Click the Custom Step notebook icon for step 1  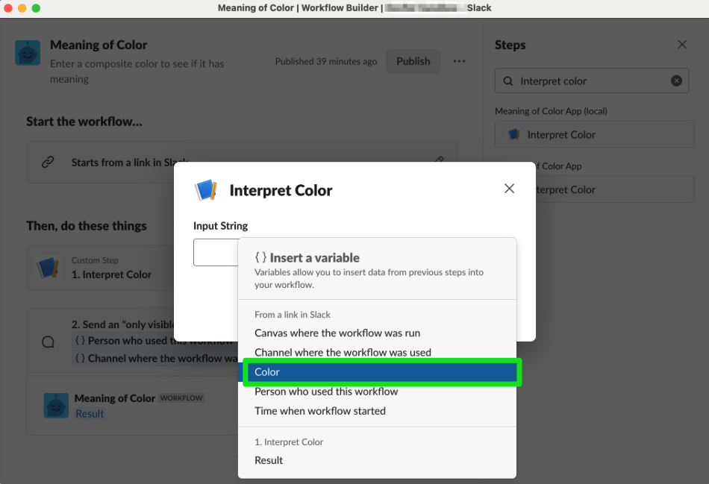click(49, 268)
